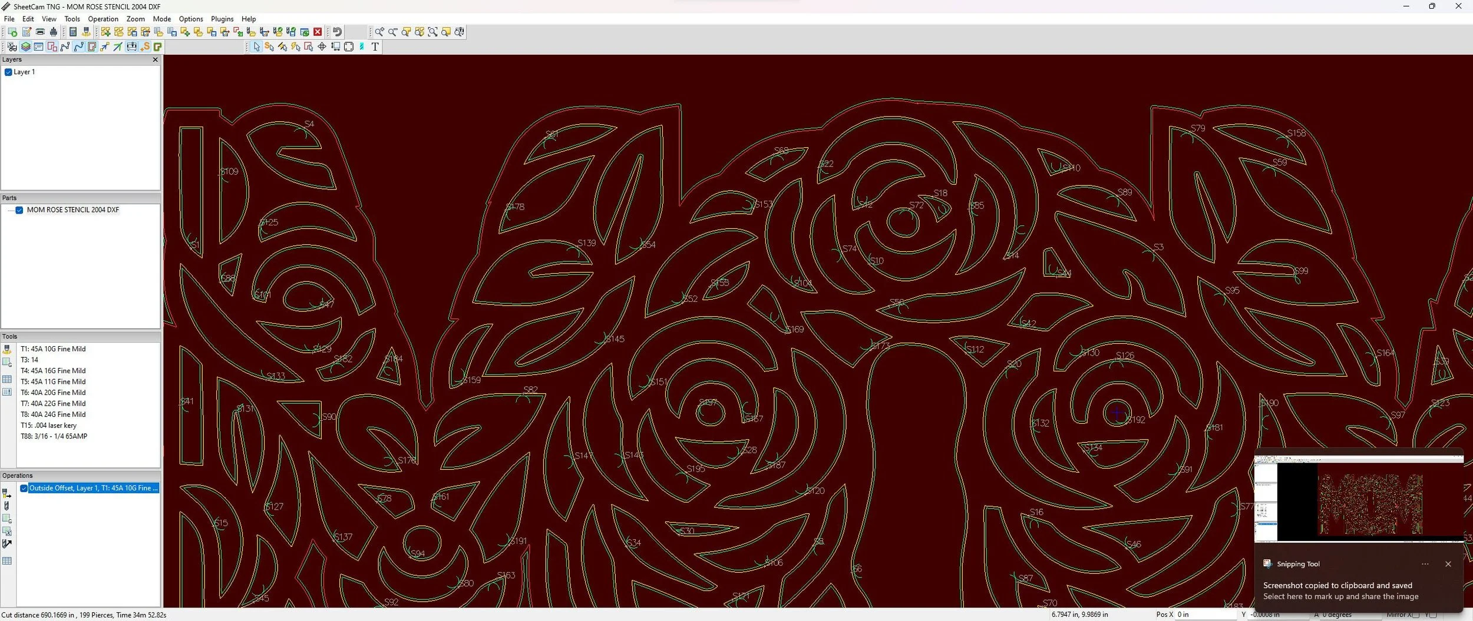Select the arrow pointer mode tool

pyautogui.click(x=256, y=47)
